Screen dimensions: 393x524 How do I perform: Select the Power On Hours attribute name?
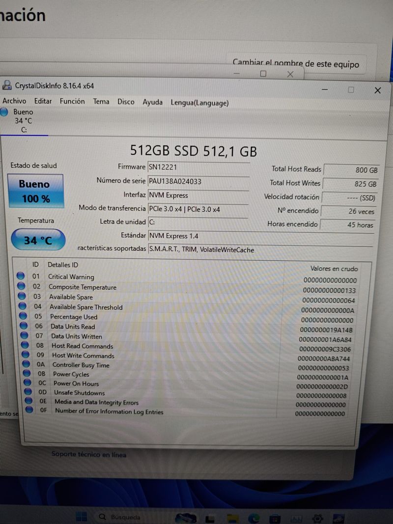tap(77, 384)
